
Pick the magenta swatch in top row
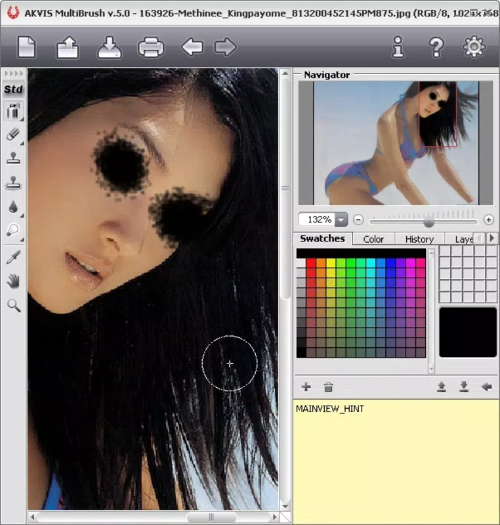pyautogui.click(x=411, y=263)
